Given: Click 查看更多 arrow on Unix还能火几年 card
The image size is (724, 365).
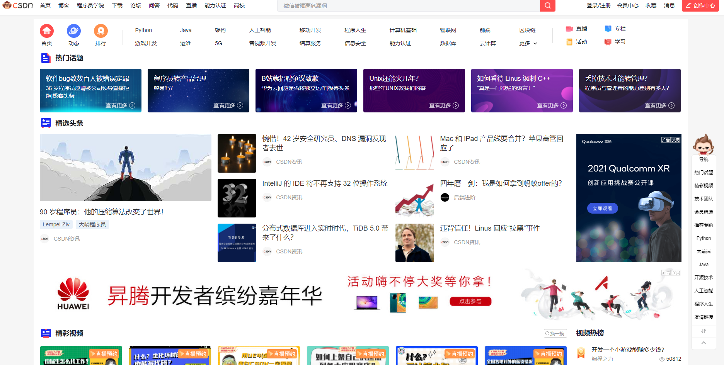Looking at the screenshot, I should (x=456, y=105).
